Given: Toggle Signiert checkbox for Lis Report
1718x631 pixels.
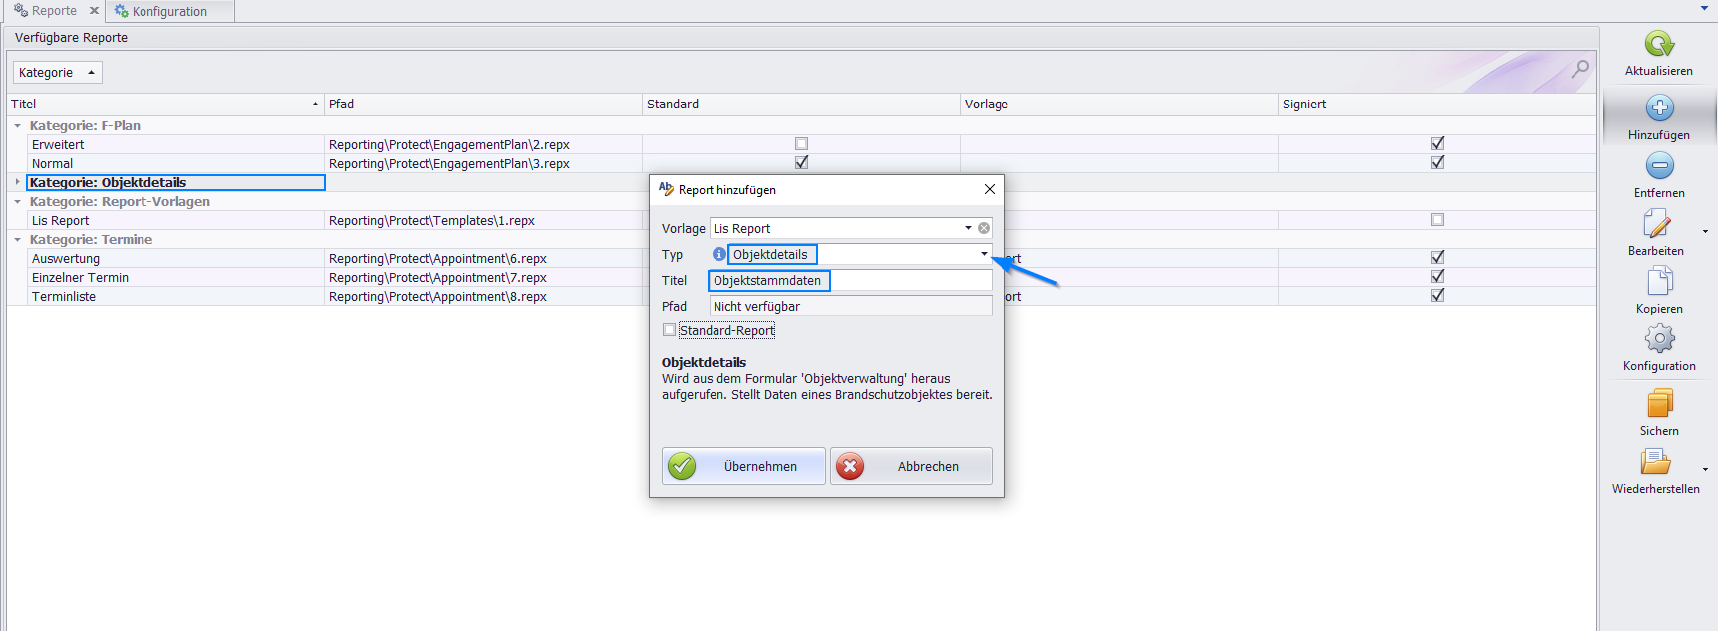Looking at the screenshot, I should (x=1437, y=220).
